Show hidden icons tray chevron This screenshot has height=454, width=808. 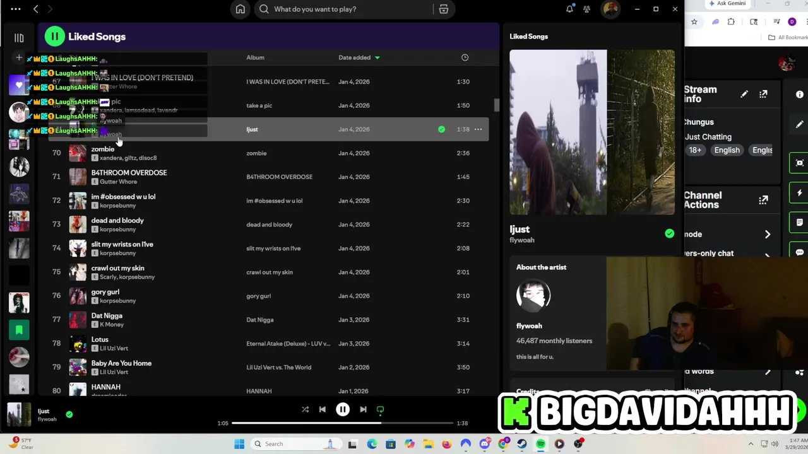point(751,444)
